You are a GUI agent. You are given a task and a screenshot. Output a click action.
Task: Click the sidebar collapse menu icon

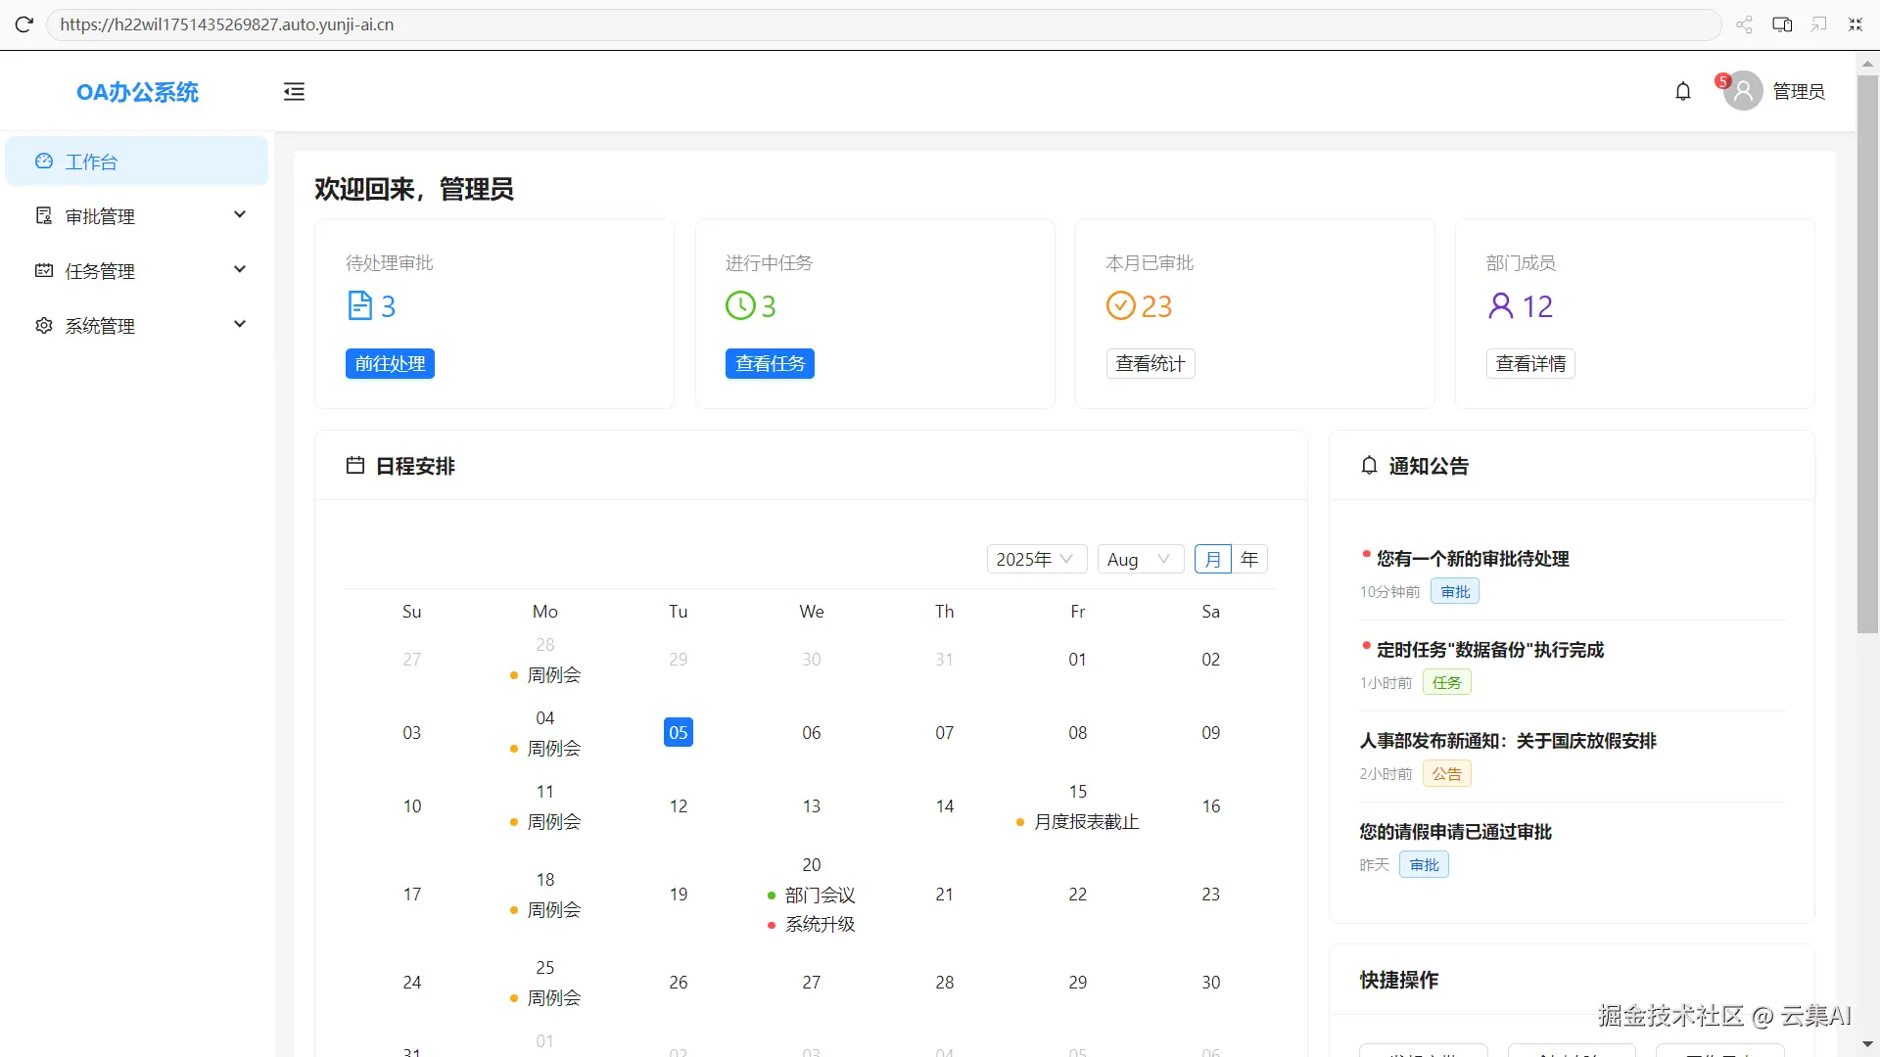[x=294, y=92]
